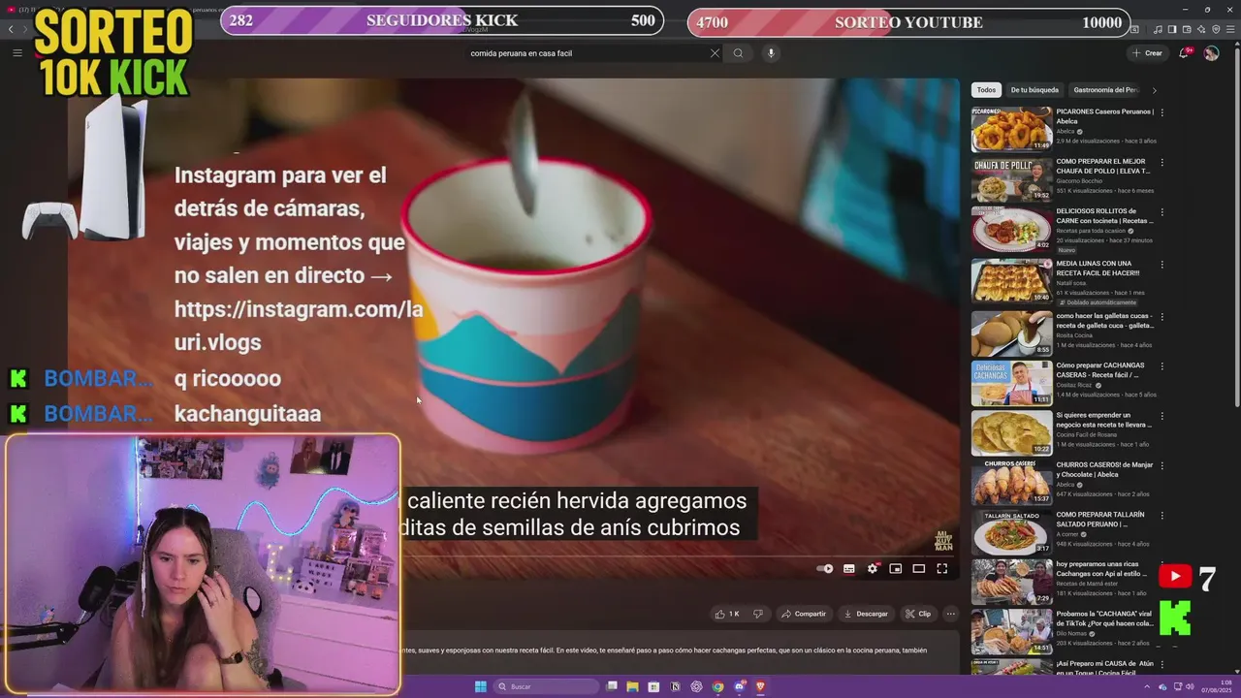Click the Compartir share button
This screenshot has height=698, width=1241.
[804, 614]
